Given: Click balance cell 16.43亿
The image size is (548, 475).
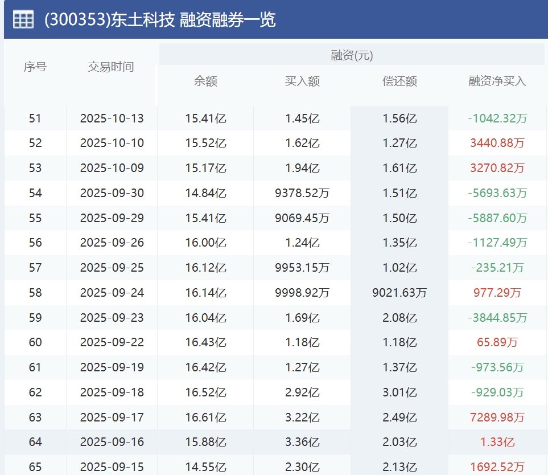Looking at the screenshot, I should [205, 342].
